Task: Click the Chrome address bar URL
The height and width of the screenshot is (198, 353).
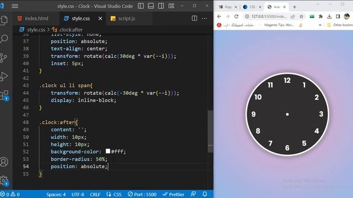Action: click(x=269, y=16)
